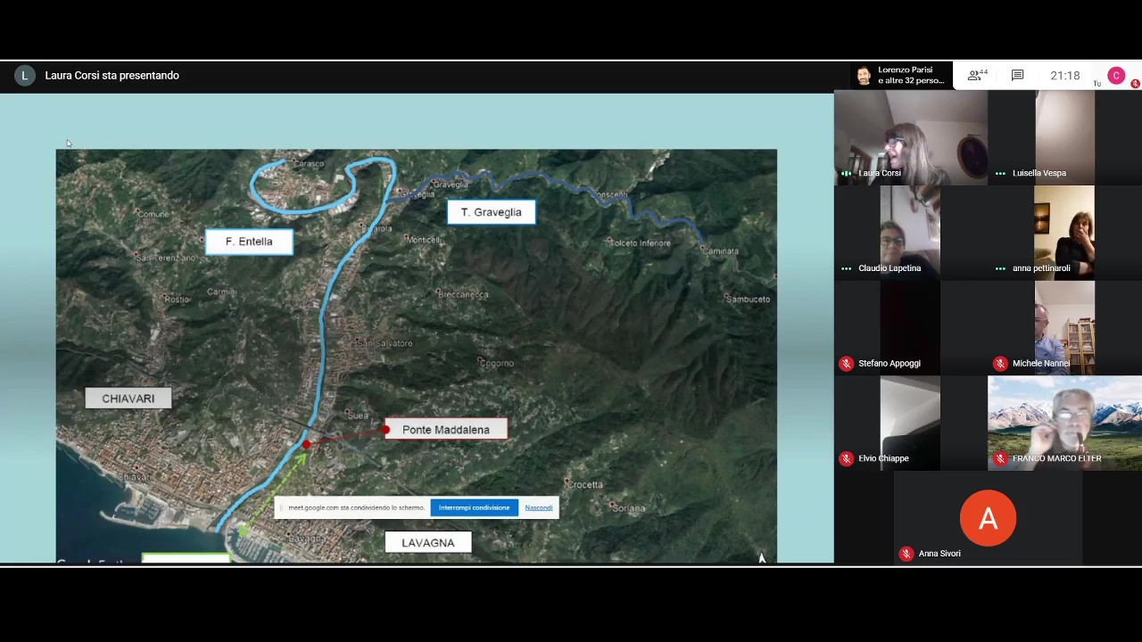The width and height of the screenshot is (1142, 642).
Task: Click audio indicator dots beside Claudio Lapetina
Action: click(846, 268)
